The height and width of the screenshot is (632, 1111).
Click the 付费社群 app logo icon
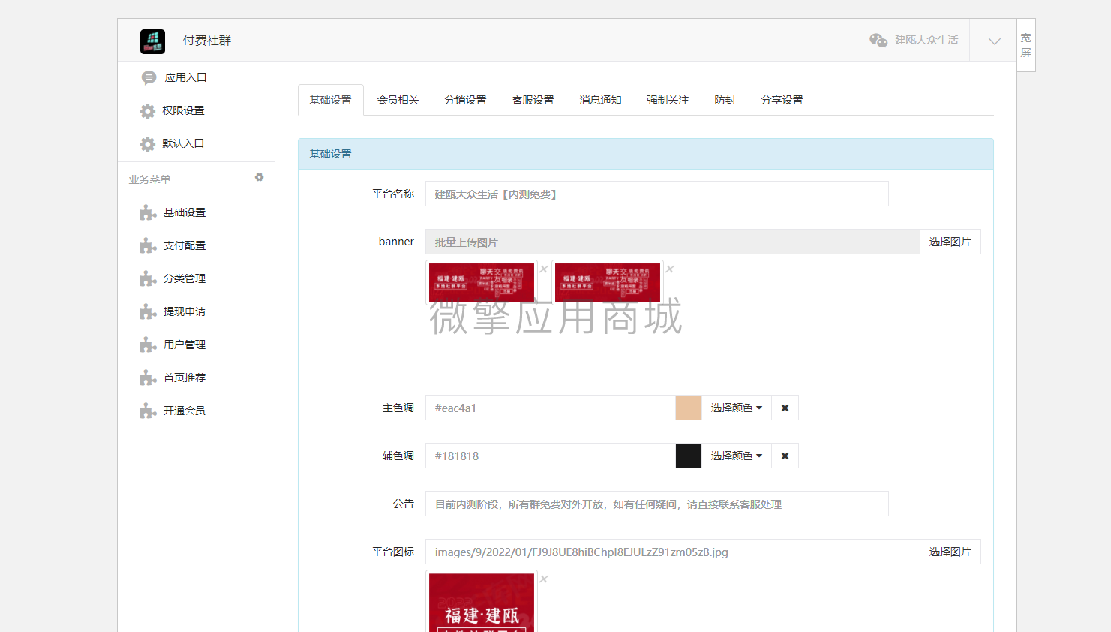(152, 41)
